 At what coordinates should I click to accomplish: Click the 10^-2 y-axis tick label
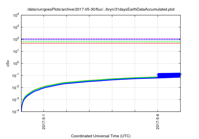pyautogui.click(x=16, y=87)
